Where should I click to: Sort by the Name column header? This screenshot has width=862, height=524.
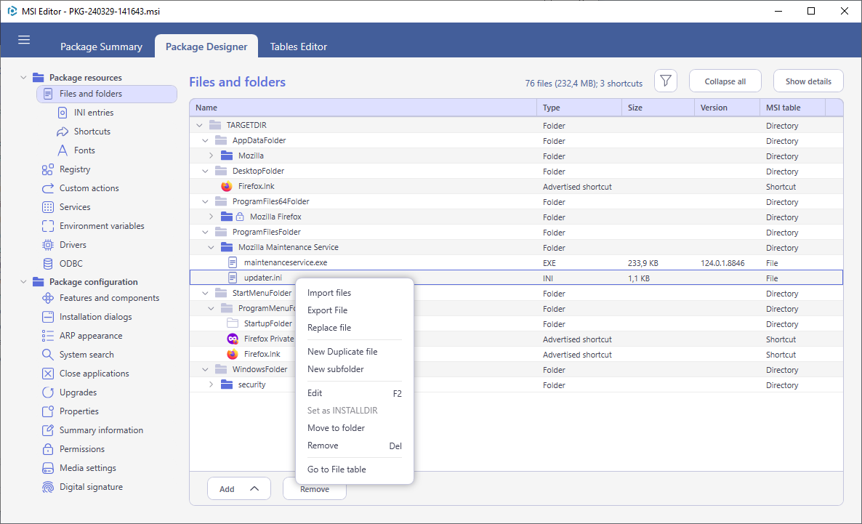pyautogui.click(x=363, y=108)
